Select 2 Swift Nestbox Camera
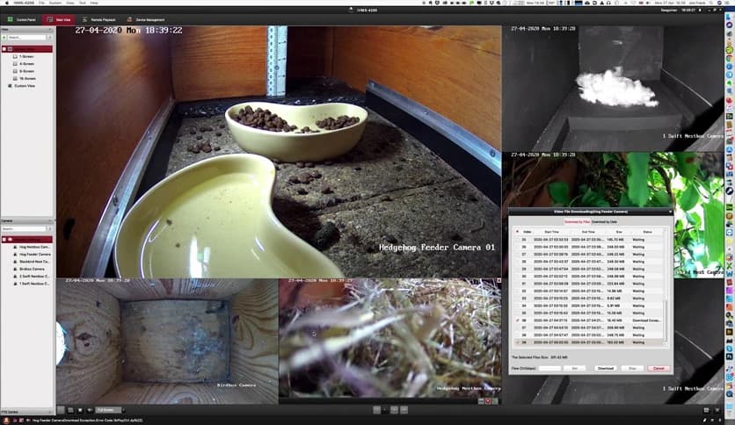 coord(32,276)
